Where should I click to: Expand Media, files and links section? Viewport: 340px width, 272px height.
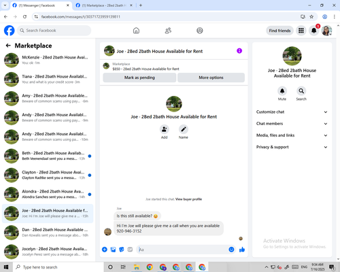coord(292,135)
